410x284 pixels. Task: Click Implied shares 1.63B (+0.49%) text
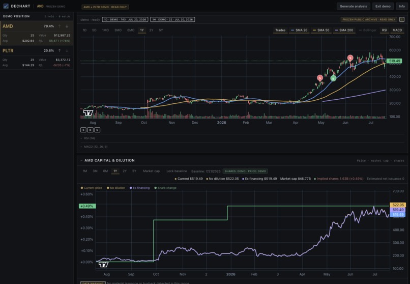click(339, 179)
